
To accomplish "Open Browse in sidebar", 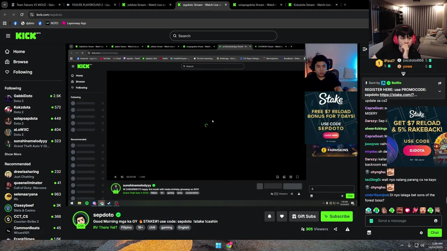I will (20, 62).
